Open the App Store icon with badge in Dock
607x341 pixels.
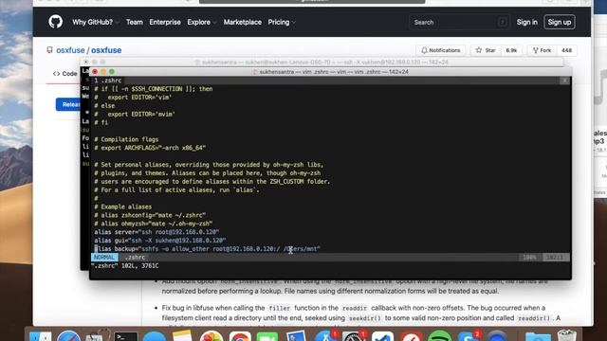(325, 335)
